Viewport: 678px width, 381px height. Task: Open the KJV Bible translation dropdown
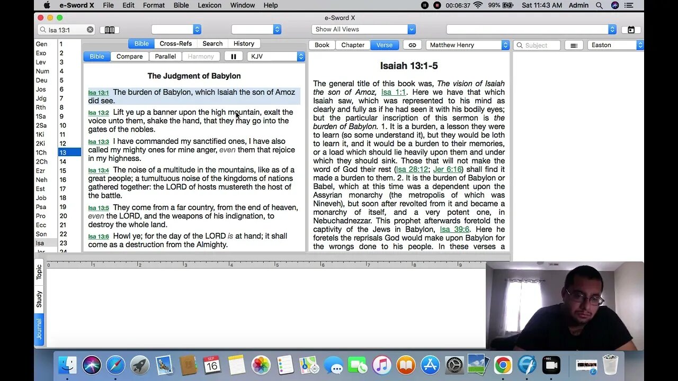[x=276, y=57]
